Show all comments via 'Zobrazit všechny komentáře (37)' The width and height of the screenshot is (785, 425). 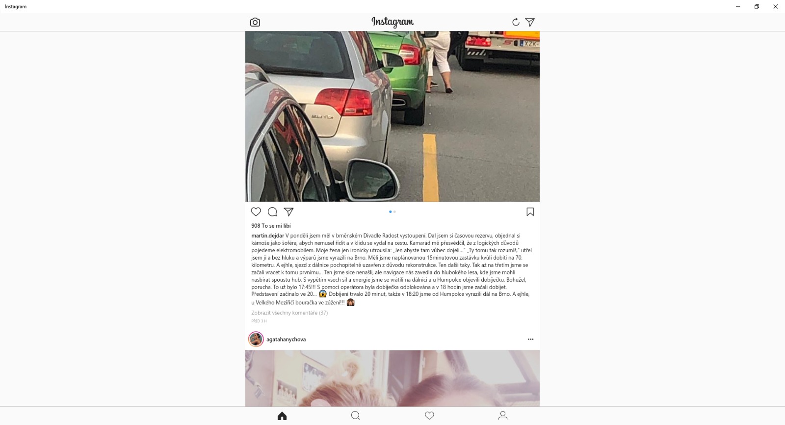[x=289, y=313]
